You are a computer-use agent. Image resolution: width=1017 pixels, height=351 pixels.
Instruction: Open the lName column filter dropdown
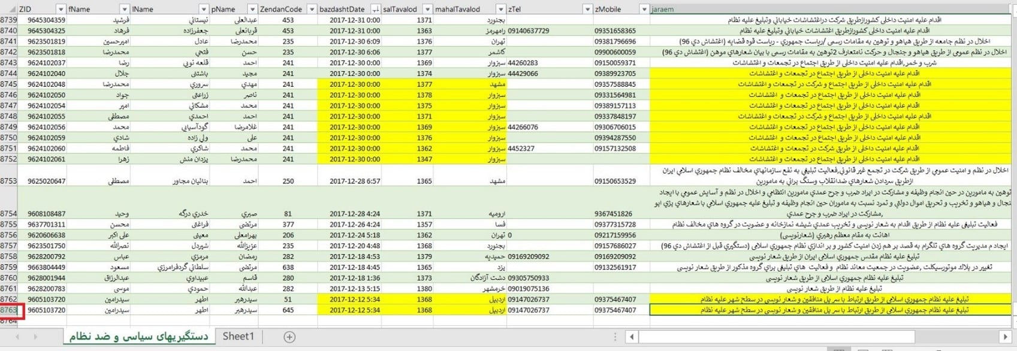(204, 9)
